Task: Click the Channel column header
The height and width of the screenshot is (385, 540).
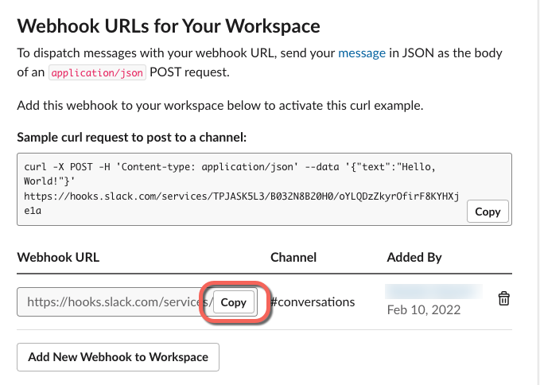Action: [x=293, y=257]
